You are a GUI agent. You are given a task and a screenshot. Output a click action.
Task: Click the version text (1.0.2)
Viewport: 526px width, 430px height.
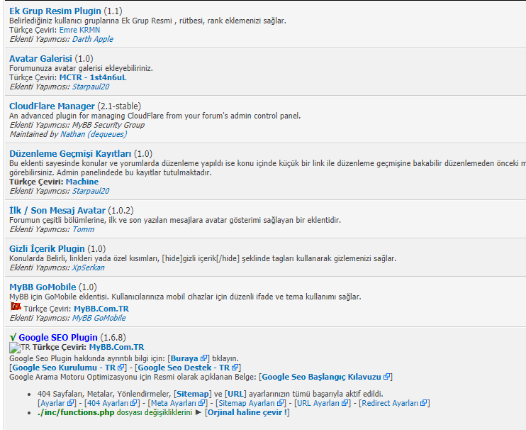(x=121, y=211)
